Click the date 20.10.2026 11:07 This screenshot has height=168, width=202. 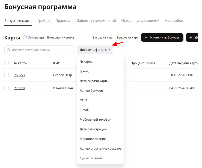coord(182,75)
